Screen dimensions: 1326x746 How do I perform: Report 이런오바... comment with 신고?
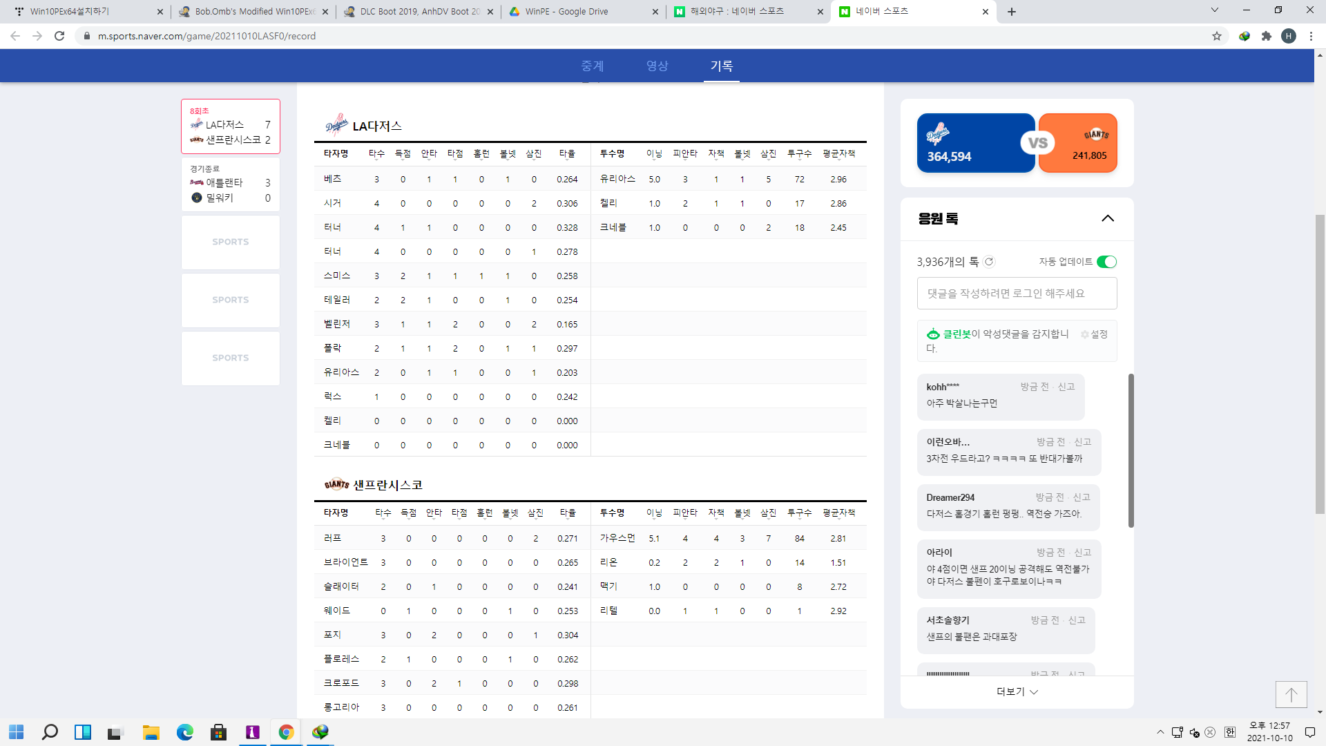1082,442
